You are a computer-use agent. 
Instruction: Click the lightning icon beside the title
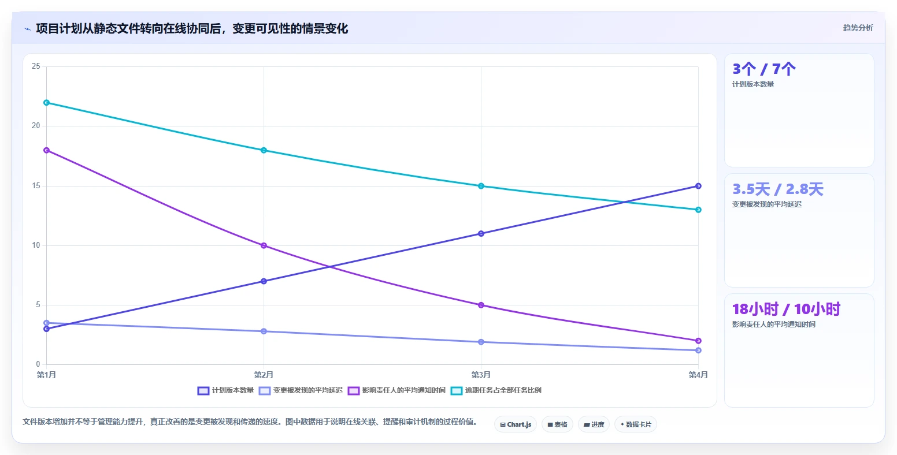coord(27,28)
